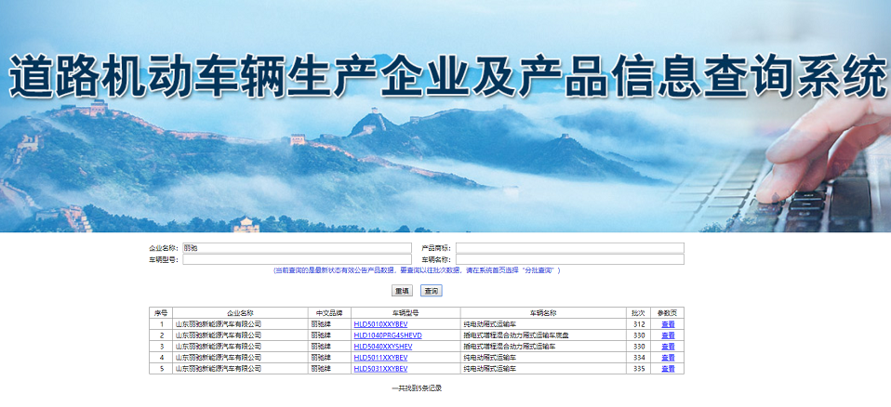891x407 pixels.
Task: Click vehicle name cell in row 3
Action: click(543, 347)
